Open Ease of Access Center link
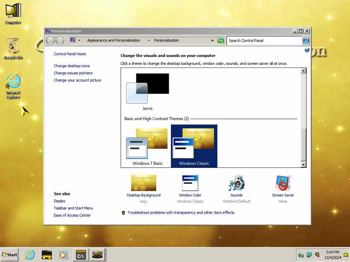The width and height of the screenshot is (350, 262). pos(72,215)
